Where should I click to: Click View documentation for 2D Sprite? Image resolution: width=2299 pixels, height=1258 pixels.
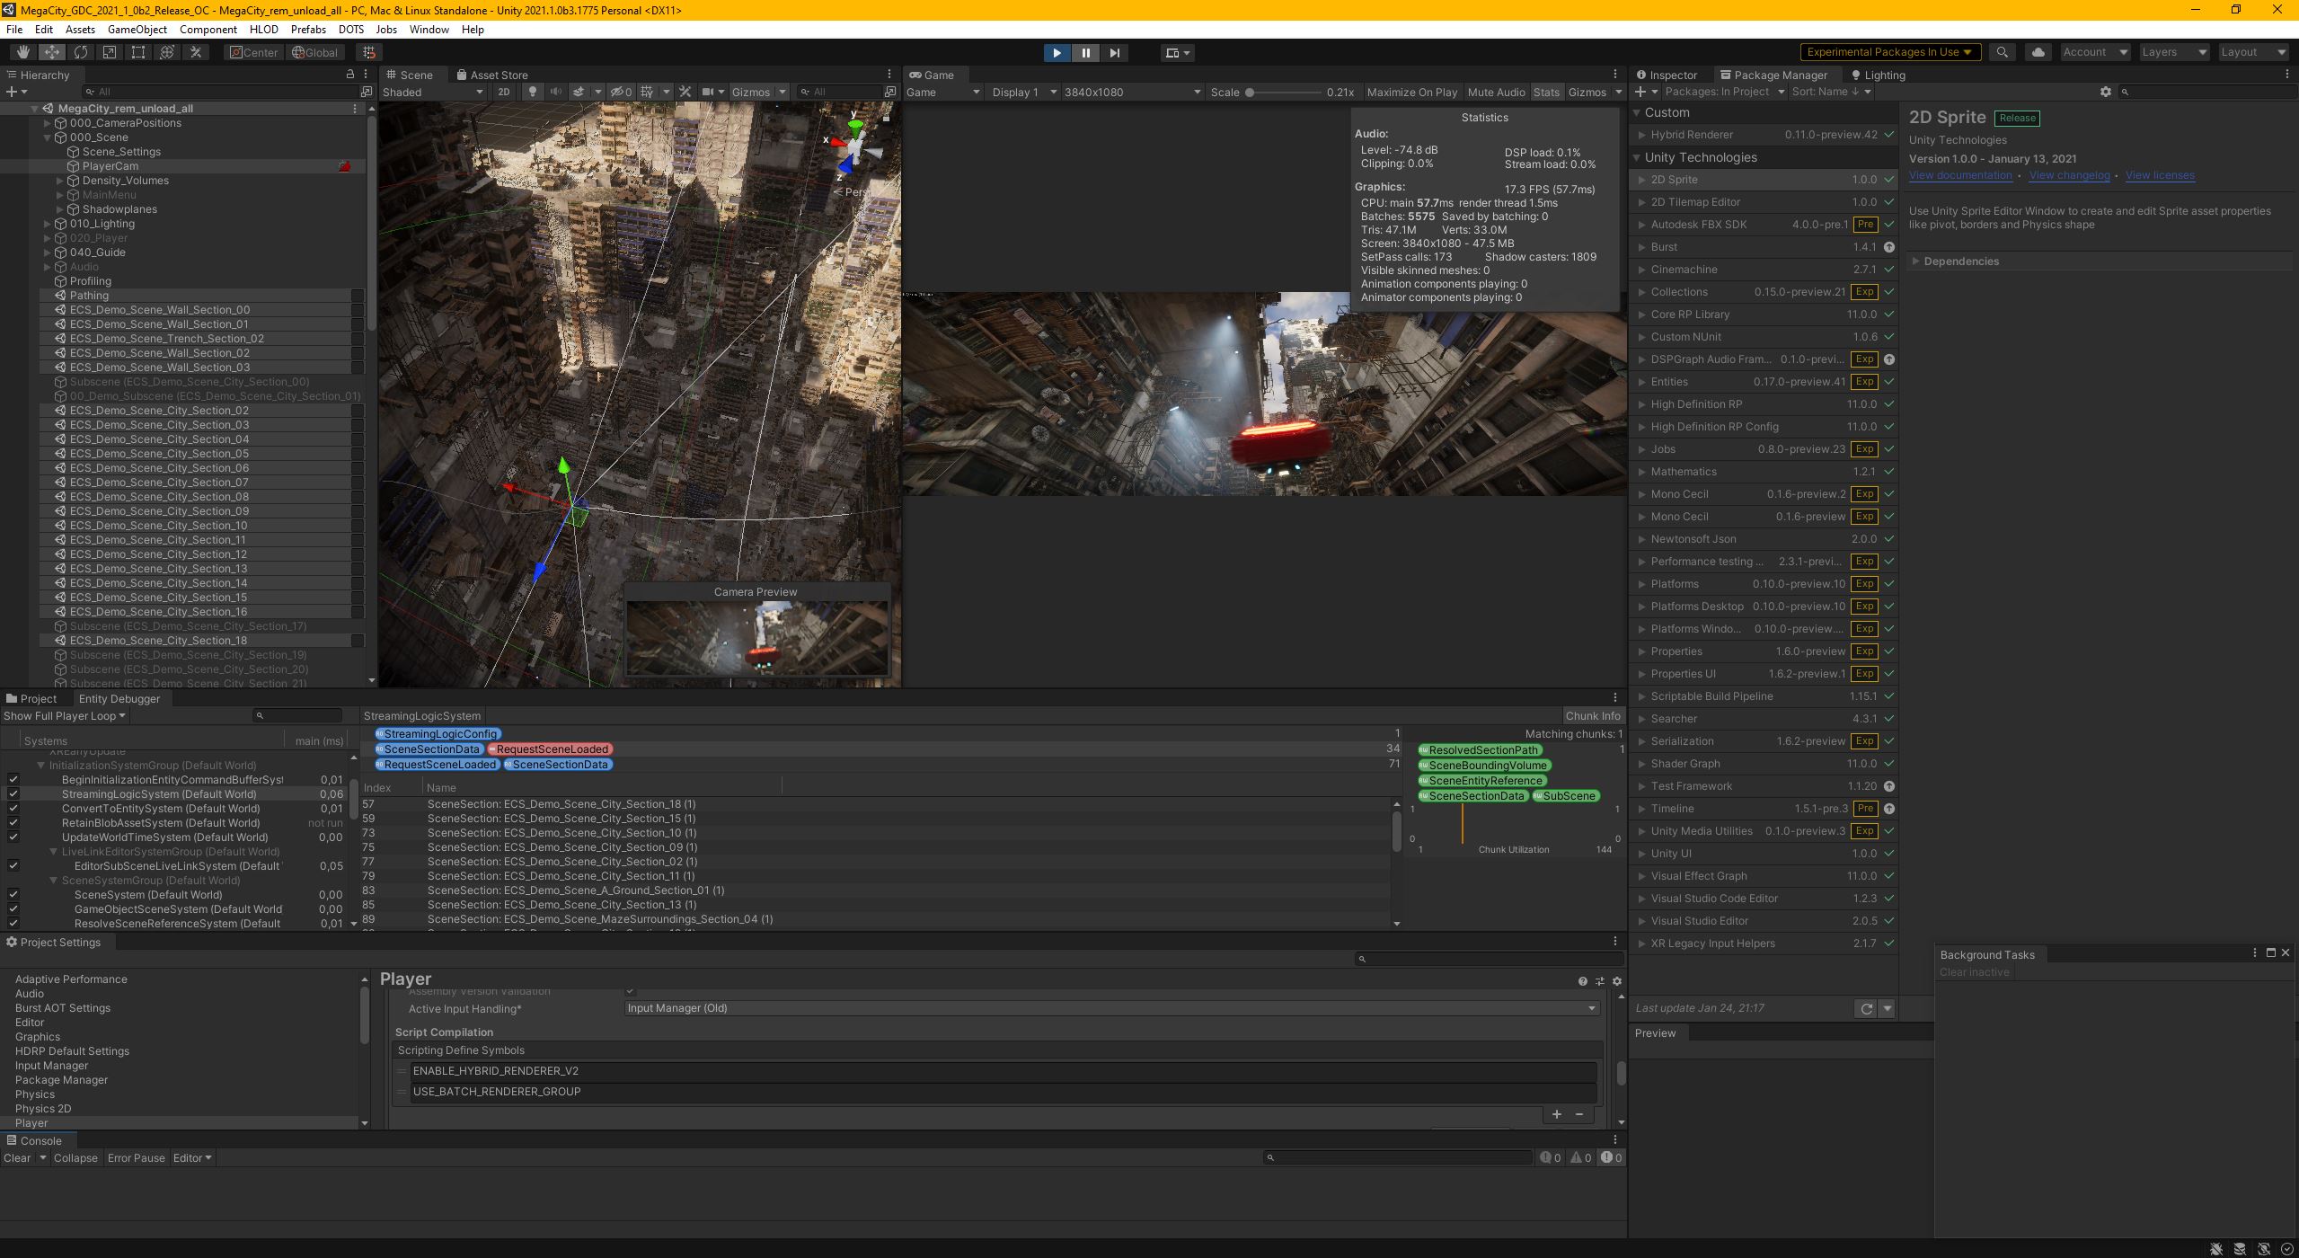coord(1960,174)
